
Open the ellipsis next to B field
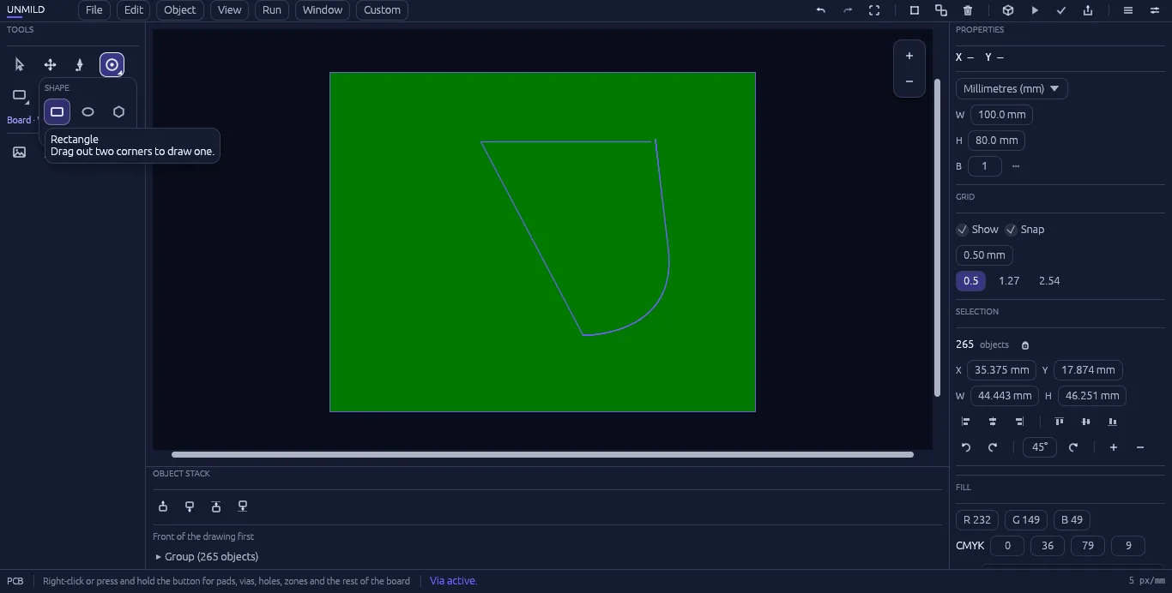click(1016, 166)
